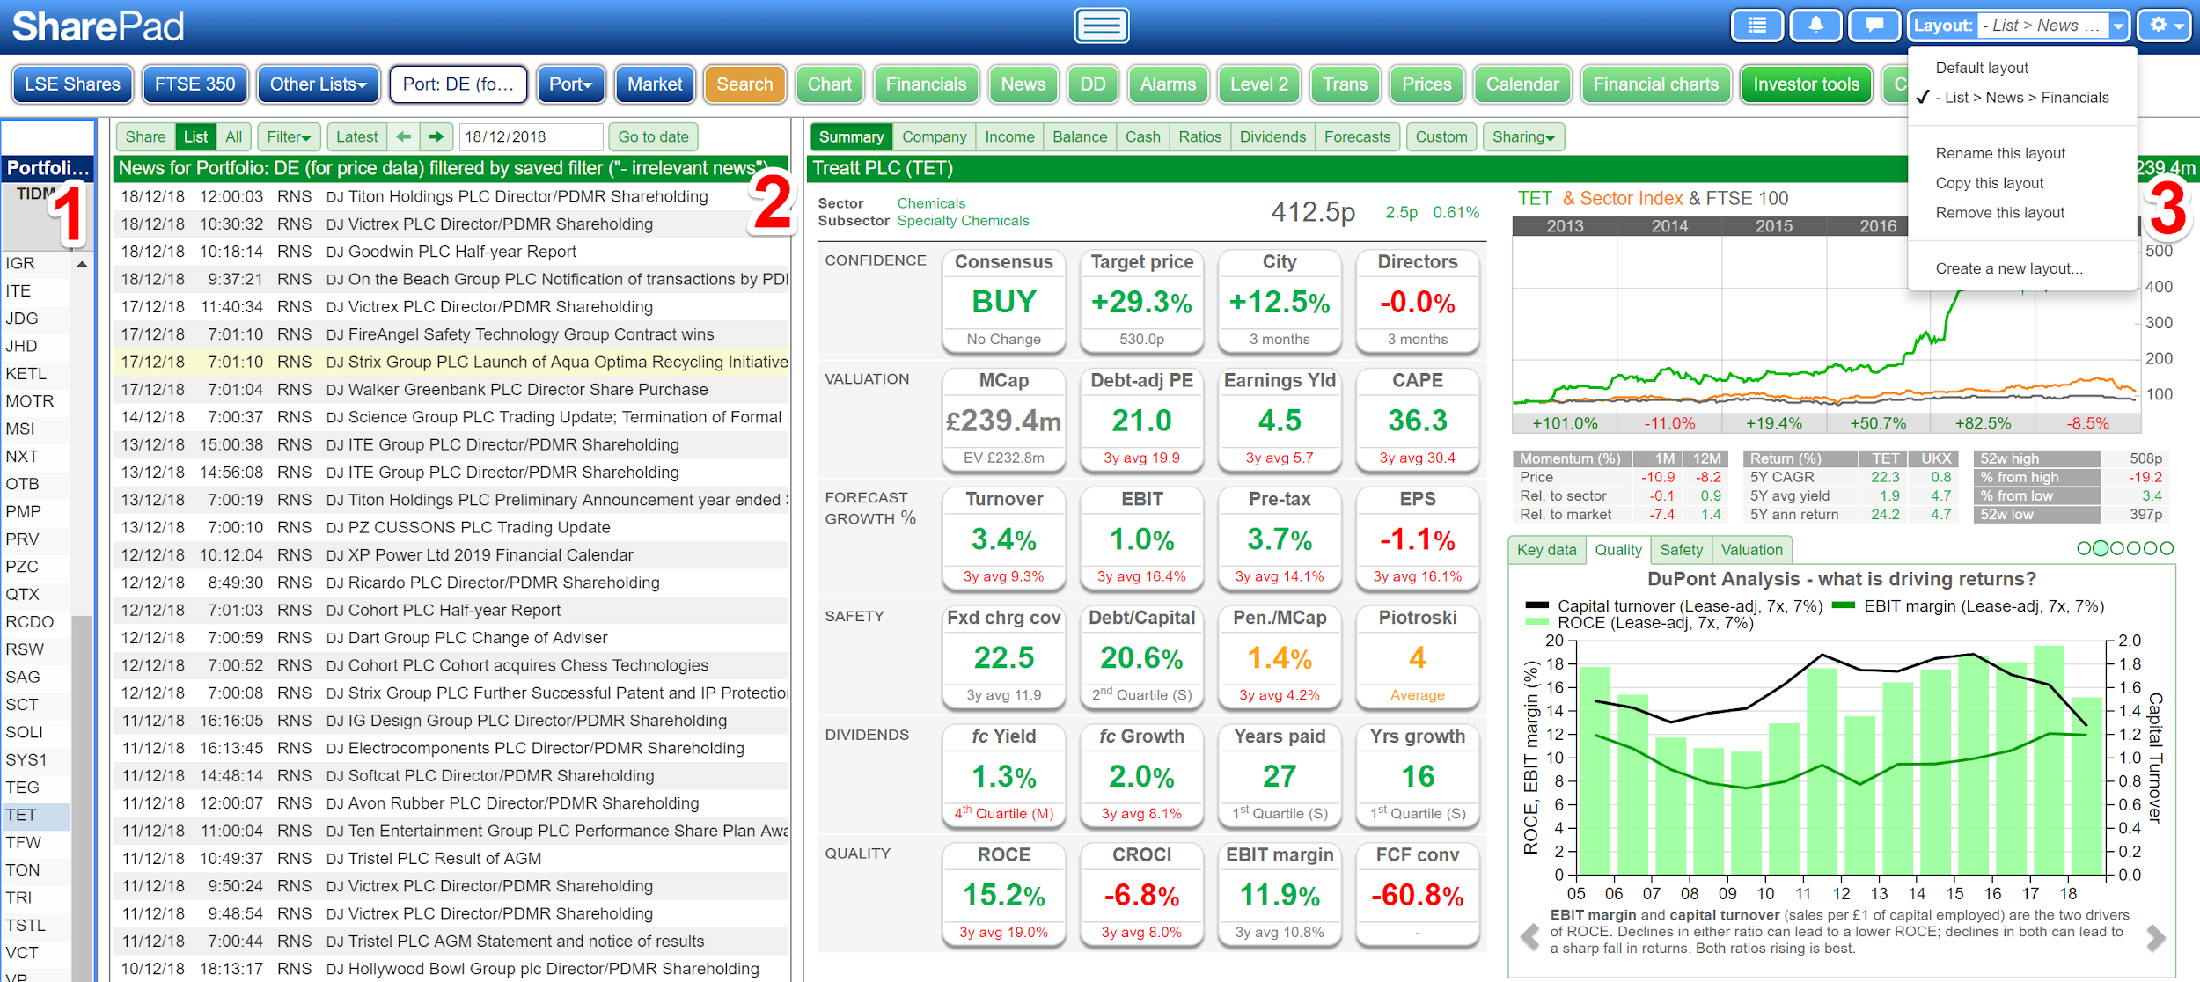The width and height of the screenshot is (2200, 982).
Task: Switch to the Key data chart tab
Action: tap(1546, 550)
